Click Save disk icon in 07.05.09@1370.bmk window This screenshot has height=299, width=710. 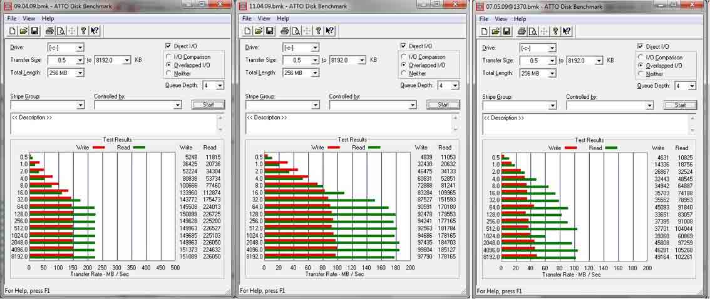coord(507,31)
